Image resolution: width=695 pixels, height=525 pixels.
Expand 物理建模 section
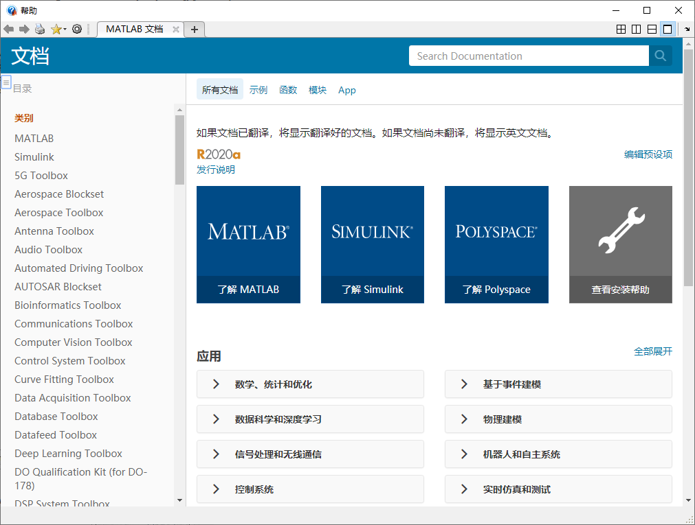tap(558, 419)
